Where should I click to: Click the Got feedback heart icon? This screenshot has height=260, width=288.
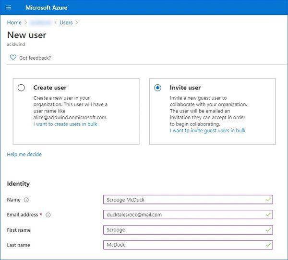click(13, 57)
